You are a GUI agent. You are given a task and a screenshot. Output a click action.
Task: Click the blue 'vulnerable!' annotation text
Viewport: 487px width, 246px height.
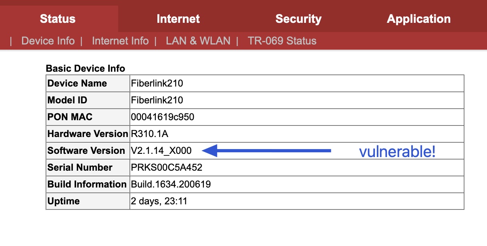click(x=397, y=152)
